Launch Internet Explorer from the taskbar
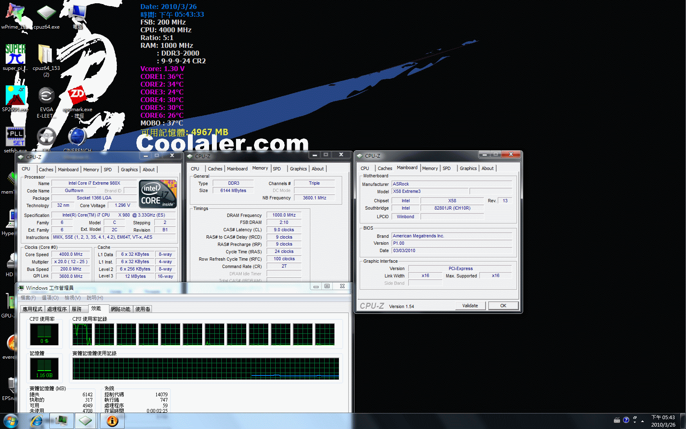This screenshot has height=429, width=686. pyautogui.click(x=36, y=421)
